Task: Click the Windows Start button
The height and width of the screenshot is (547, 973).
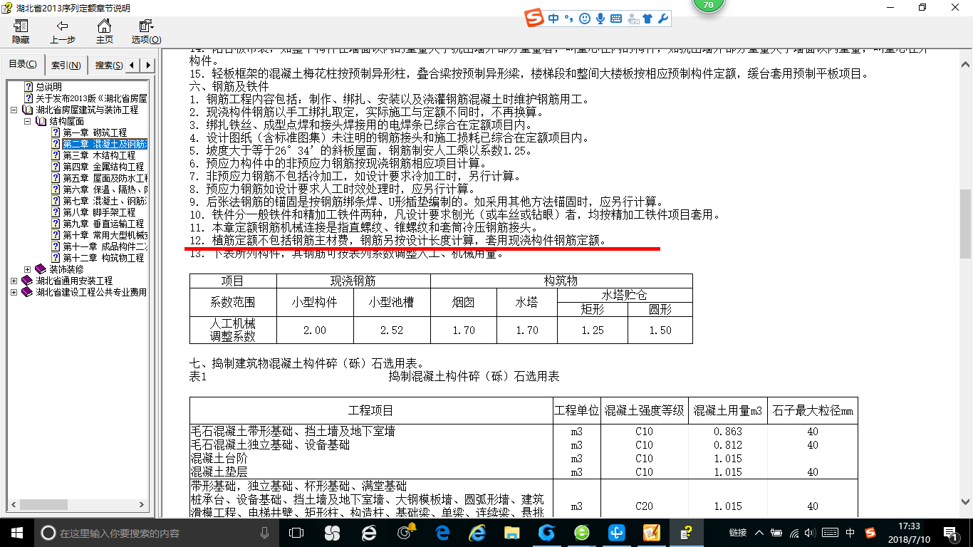Action: [16, 532]
